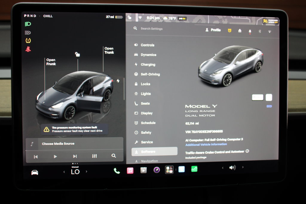This screenshot has height=204, width=306.
Task: Increase volume with right chevron
Action: click(243, 167)
